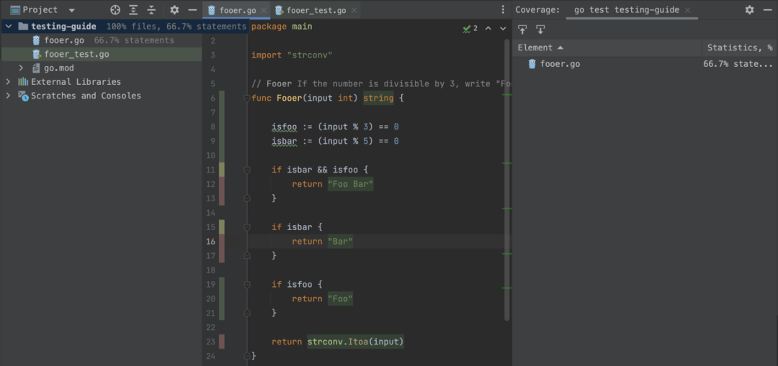Click the gopher icon in Coverage fooer.go row
The image size is (778, 366).
pyautogui.click(x=532, y=64)
